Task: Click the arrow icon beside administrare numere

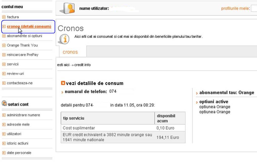Action: (x=4, y=115)
